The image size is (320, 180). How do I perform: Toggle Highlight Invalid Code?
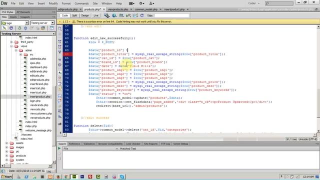[x=60, y=78]
